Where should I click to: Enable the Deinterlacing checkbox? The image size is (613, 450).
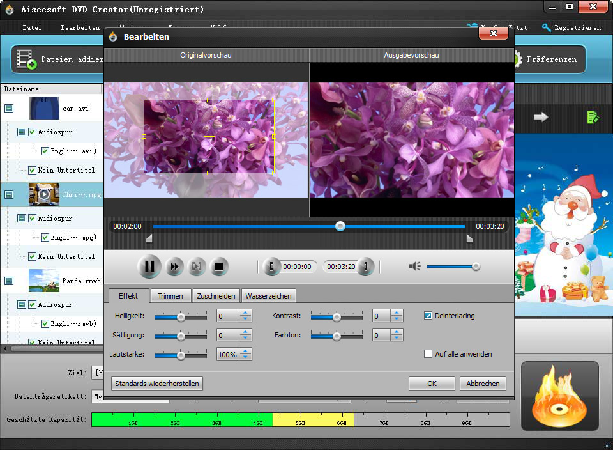(x=428, y=315)
